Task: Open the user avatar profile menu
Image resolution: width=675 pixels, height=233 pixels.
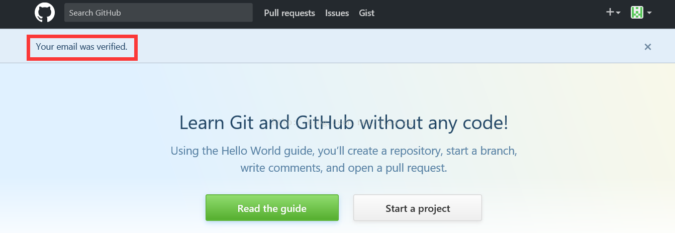Action: (x=641, y=13)
